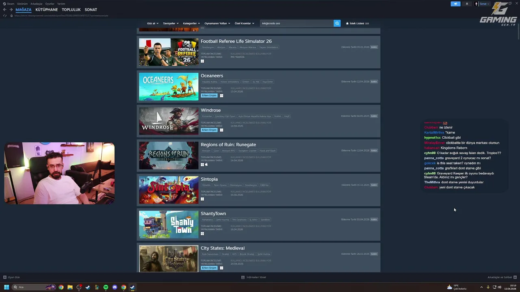Remove Sintopia with its kaldır button
520x292 pixels.
(374, 185)
